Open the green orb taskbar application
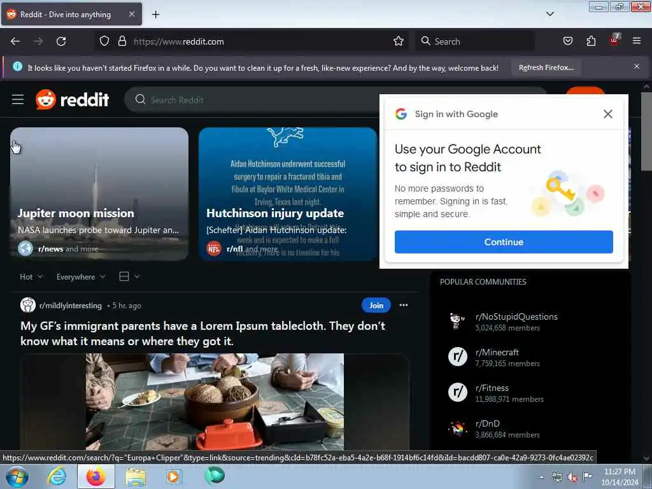 tap(215, 476)
